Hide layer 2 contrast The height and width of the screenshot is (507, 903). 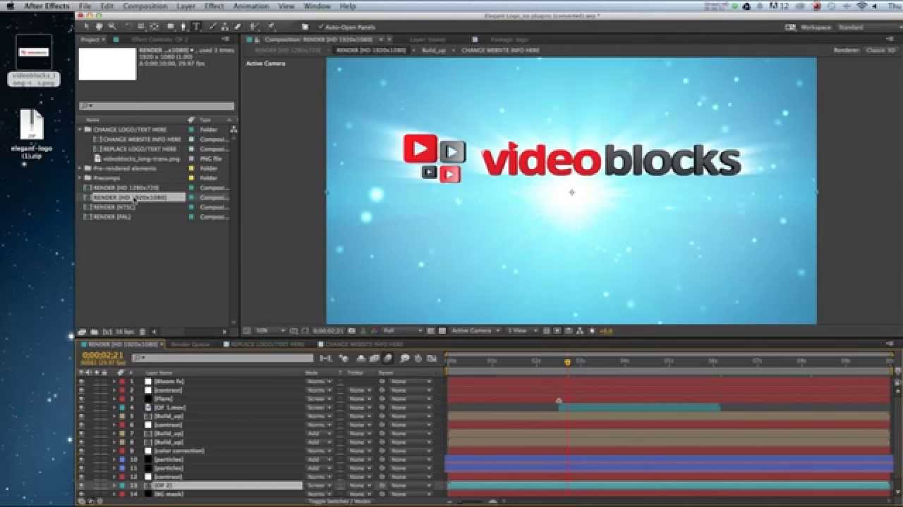[81, 390]
